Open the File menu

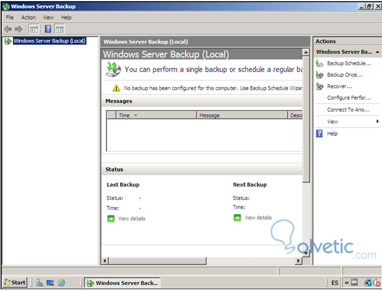tap(10, 18)
